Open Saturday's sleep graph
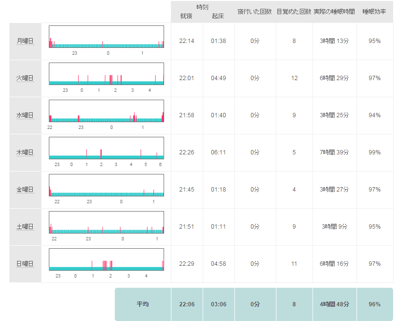This screenshot has height=321, width=398. 106,222
